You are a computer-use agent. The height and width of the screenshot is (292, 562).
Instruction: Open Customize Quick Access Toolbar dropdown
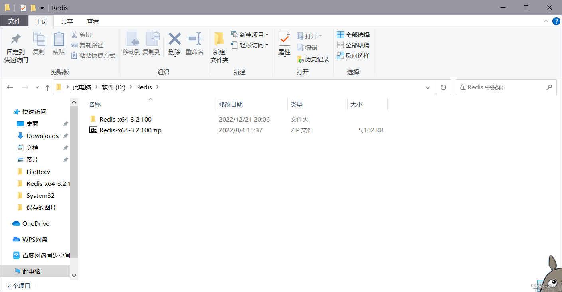point(42,8)
